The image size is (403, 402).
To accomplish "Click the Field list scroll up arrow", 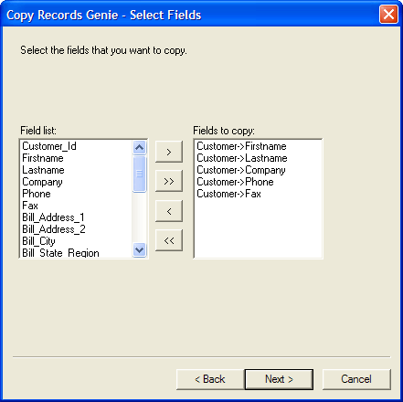I will click(140, 148).
